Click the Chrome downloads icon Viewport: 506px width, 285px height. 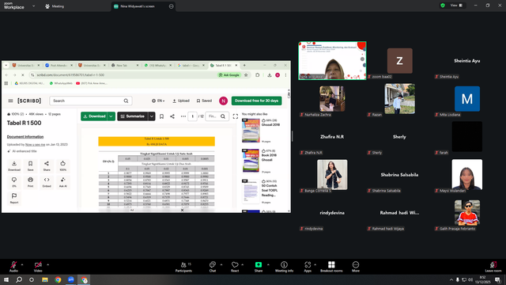point(270,75)
